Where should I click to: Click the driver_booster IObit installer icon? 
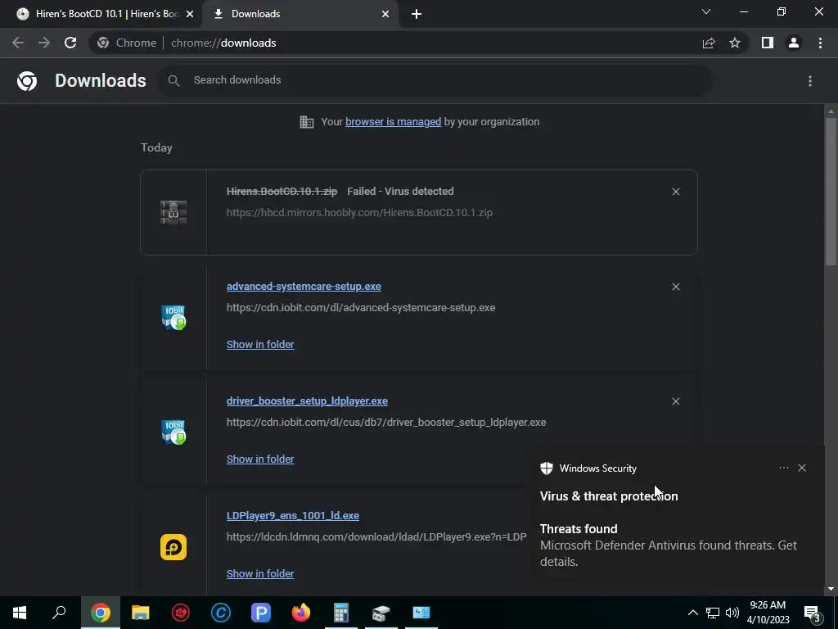coord(173,432)
